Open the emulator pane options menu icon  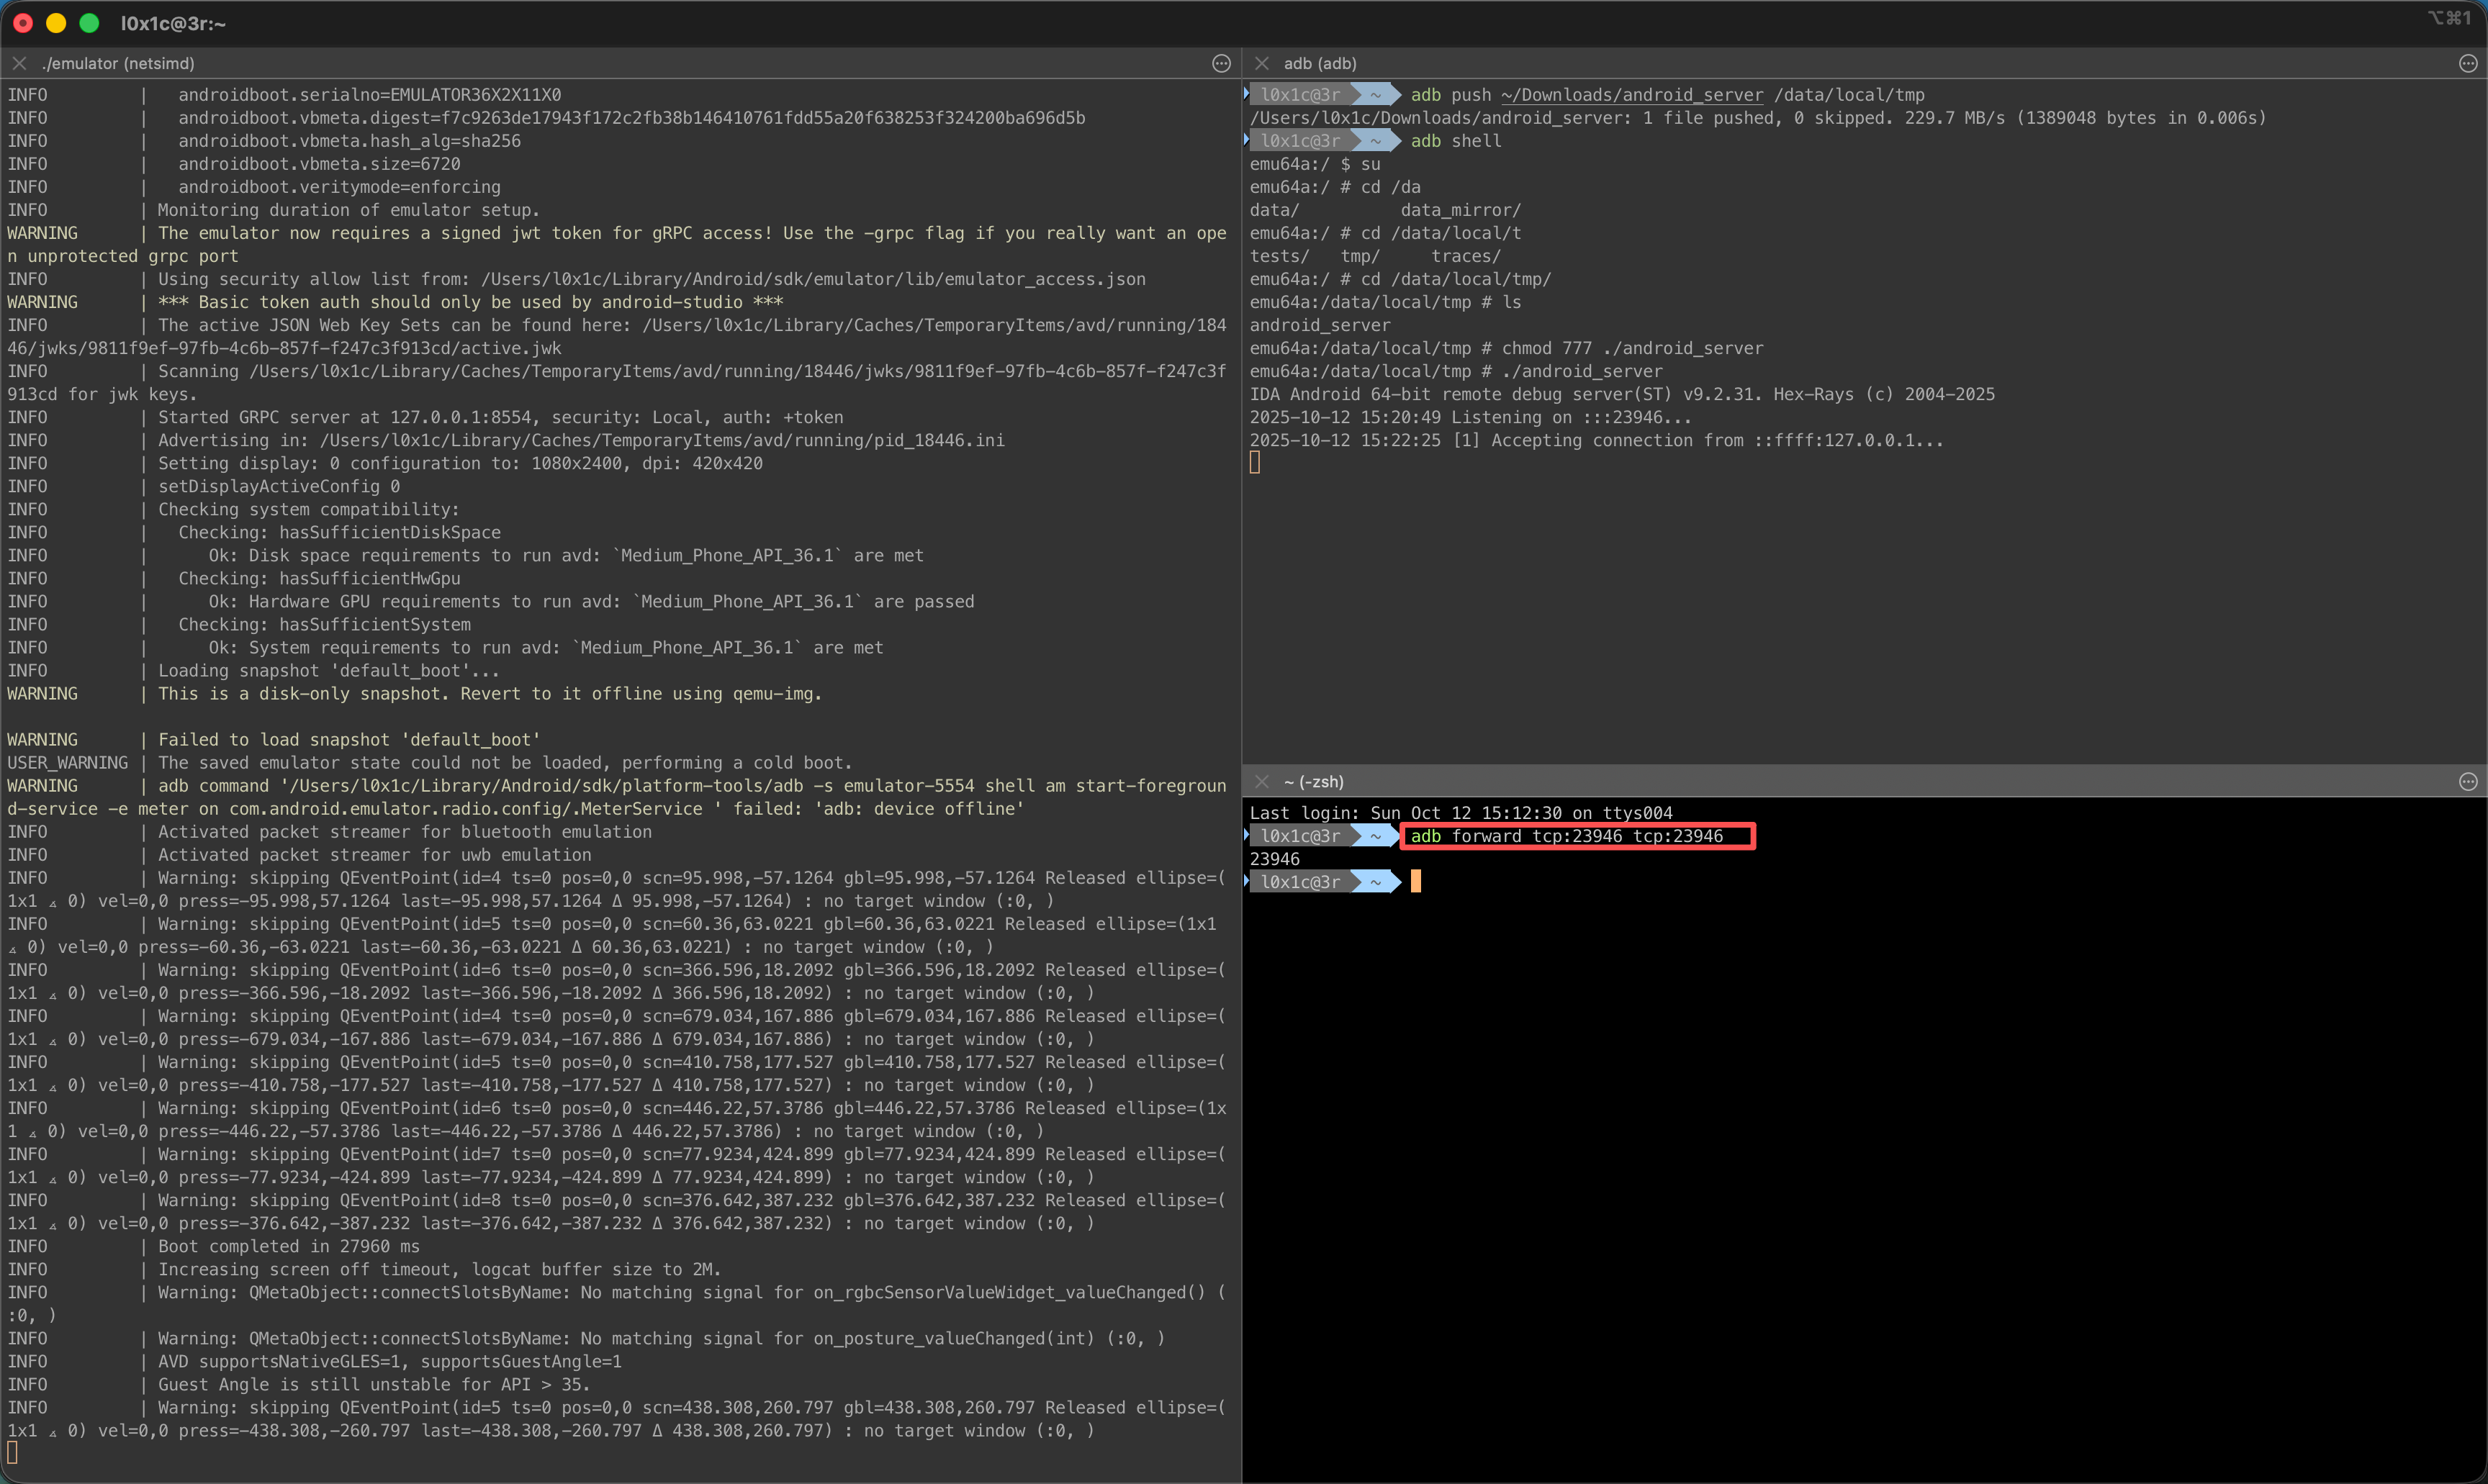tap(1221, 63)
